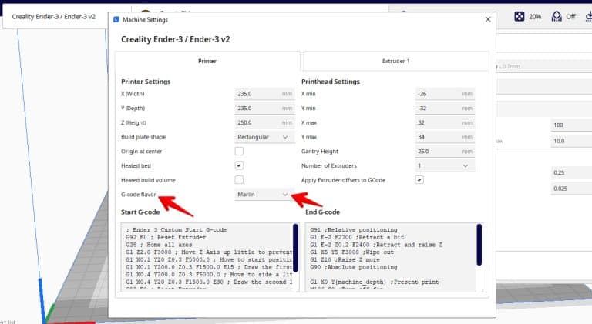
Task: Open the Build plate shape dropdown
Action: 264,137
